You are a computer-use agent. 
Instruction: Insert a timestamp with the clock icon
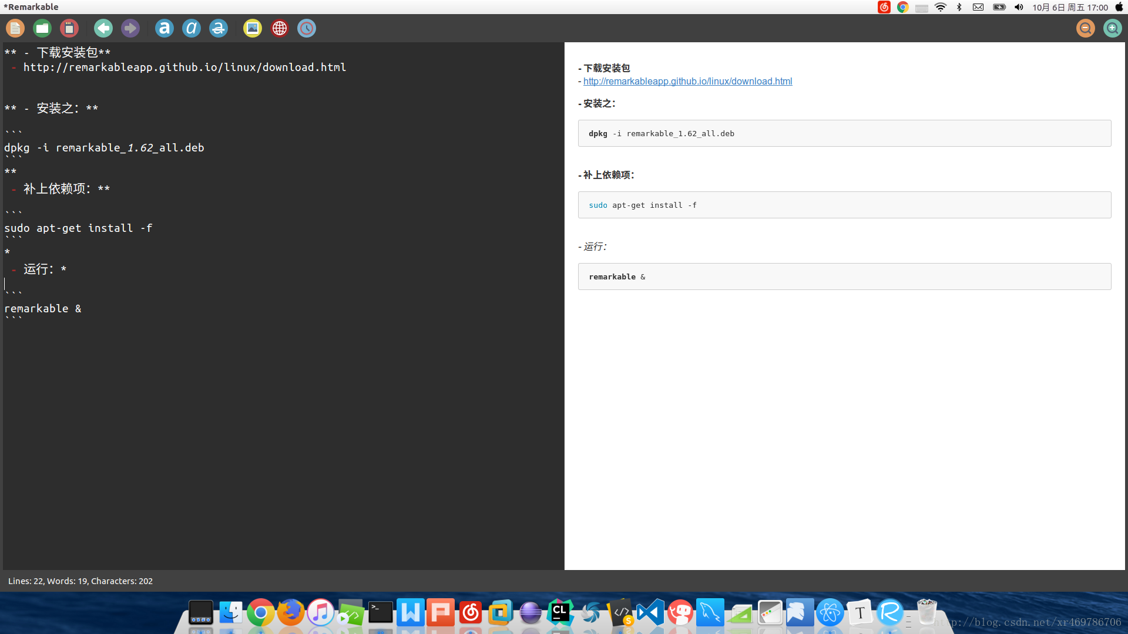point(307,28)
